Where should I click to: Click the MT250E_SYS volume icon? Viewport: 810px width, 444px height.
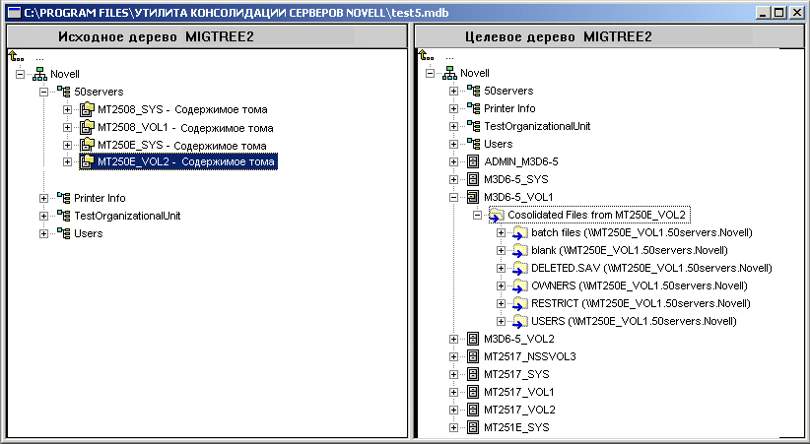(x=87, y=145)
